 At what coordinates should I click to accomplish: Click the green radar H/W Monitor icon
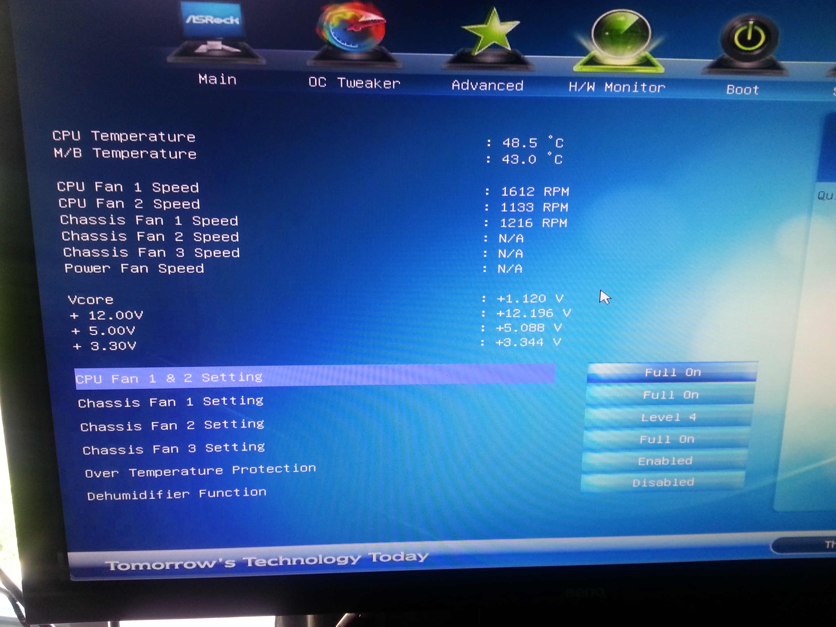click(620, 38)
